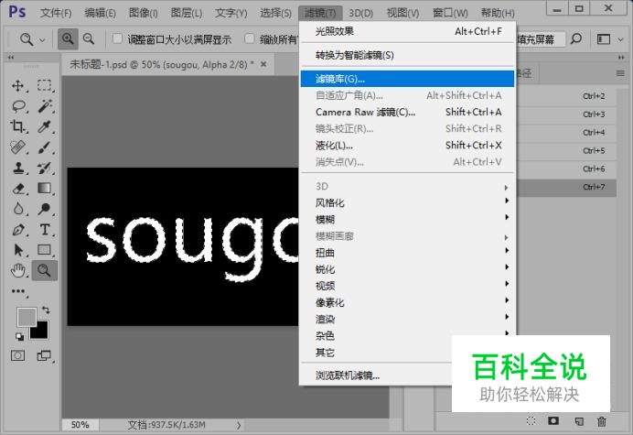Select the Crop tool
The image size is (633, 435).
coord(18,127)
